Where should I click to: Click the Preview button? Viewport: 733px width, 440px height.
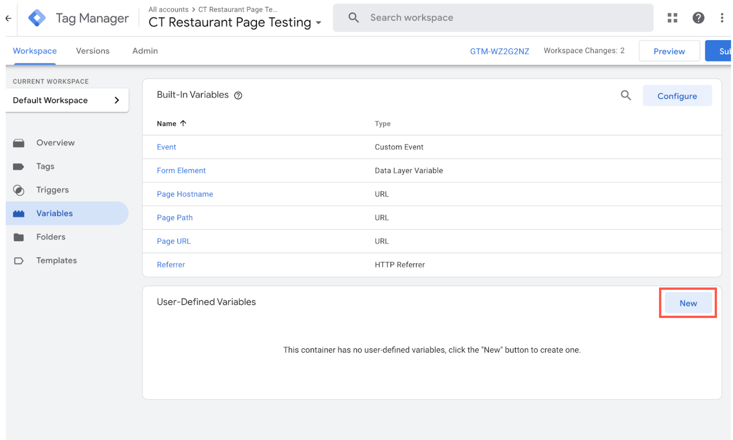point(669,51)
